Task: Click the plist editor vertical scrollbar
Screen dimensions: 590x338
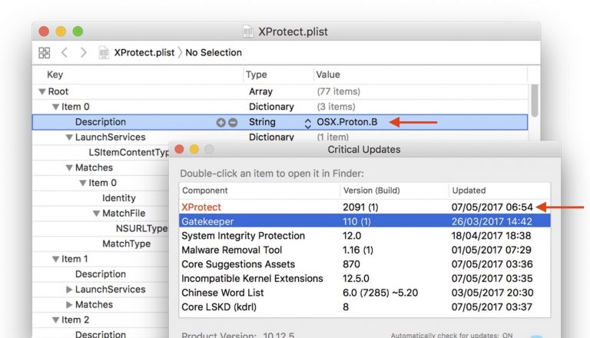Action: click(534, 98)
